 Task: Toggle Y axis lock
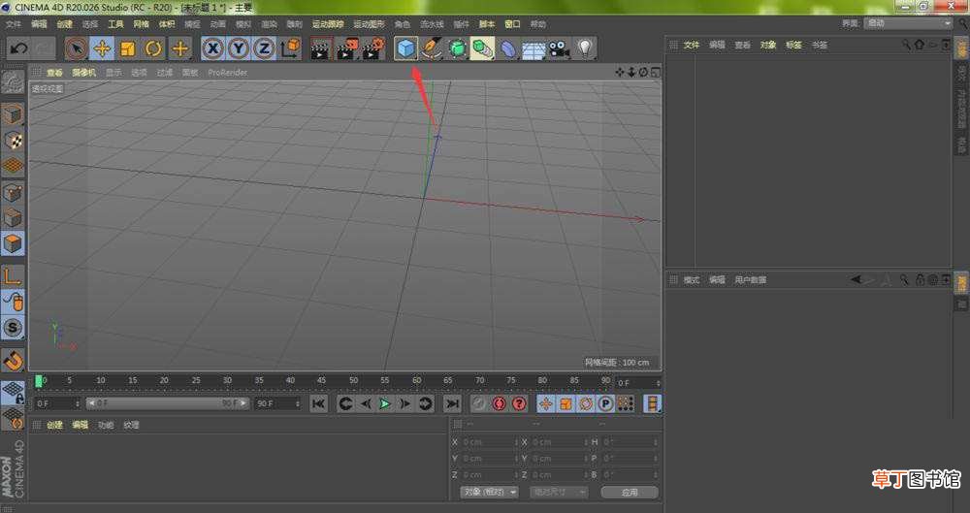239,48
